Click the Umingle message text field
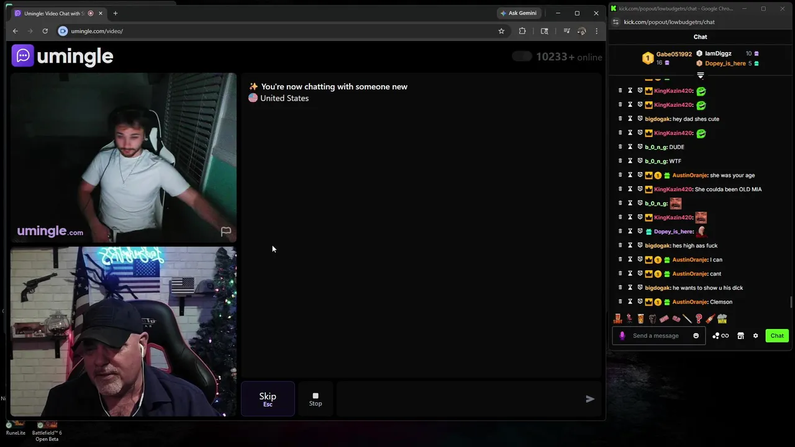 [x=458, y=399]
